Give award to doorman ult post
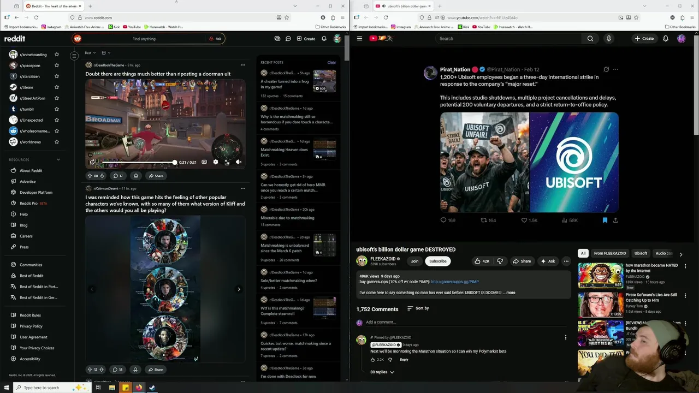 136,176
